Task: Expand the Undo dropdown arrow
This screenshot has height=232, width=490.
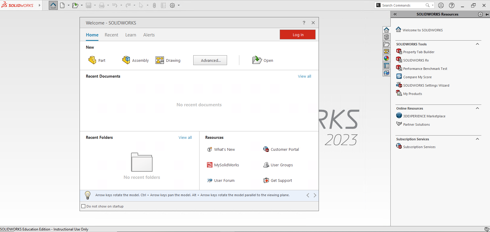Action: (x=121, y=5)
